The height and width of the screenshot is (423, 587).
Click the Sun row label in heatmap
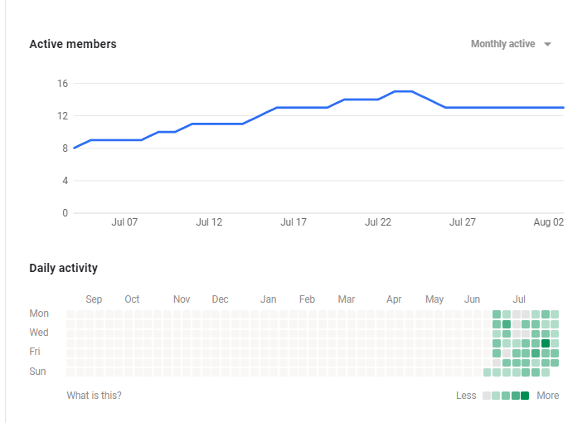[x=38, y=372]
